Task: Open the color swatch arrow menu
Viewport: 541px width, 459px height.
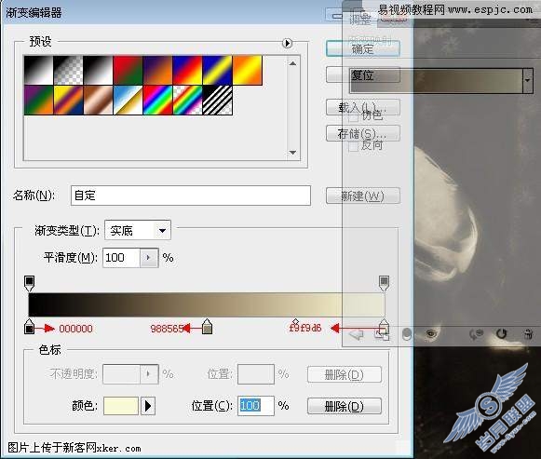Action: point(148,406)
